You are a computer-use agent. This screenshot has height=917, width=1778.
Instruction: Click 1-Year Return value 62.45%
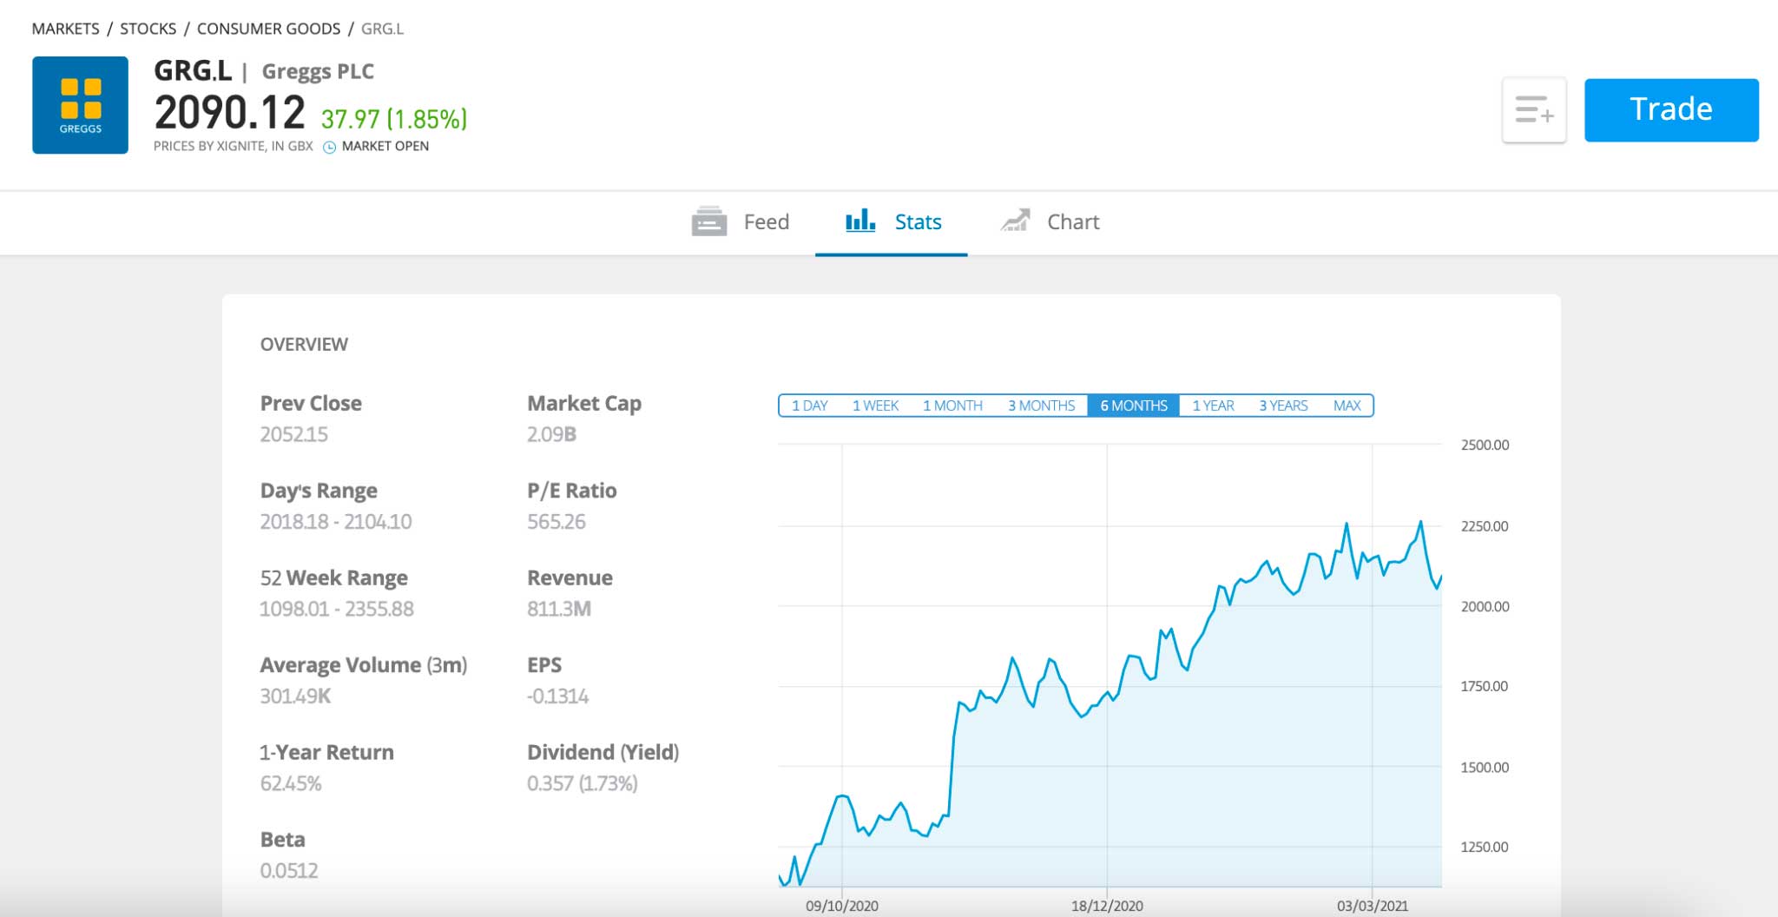291,783
